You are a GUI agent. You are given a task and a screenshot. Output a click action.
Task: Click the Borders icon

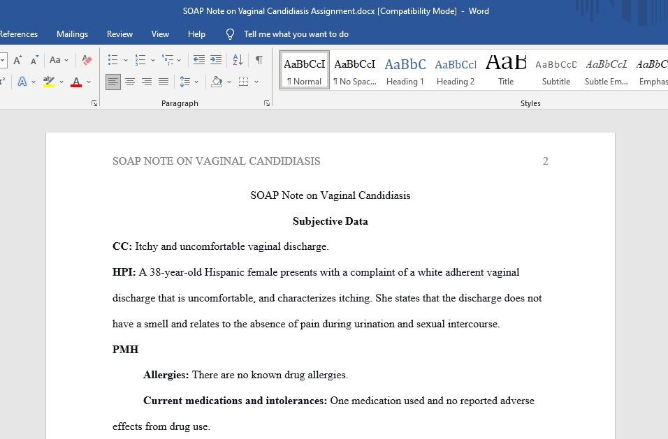point(243,82)
